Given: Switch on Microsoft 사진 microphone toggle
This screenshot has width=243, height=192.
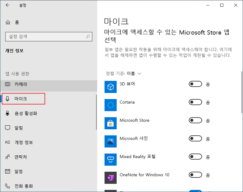Looking at the screenshot, I should pos(195,139).
